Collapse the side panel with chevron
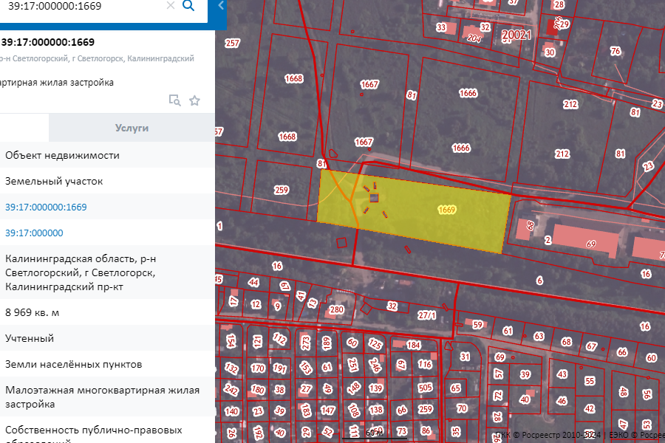 tap(222, 6)
